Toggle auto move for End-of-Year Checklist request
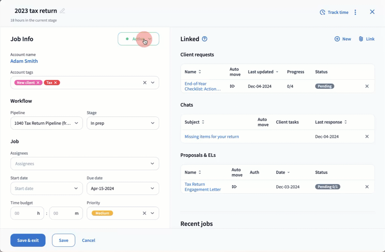Screen dimensions: 385x252 (x=232, y=86)
